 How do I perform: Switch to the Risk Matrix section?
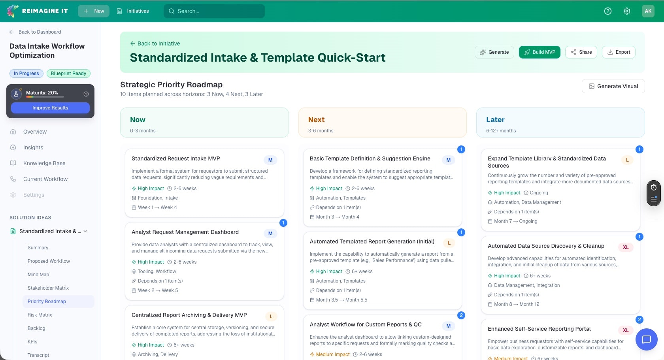pyautogui.click(x=40, y=315)
